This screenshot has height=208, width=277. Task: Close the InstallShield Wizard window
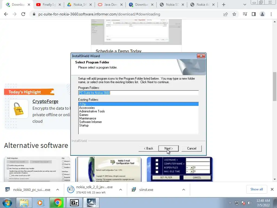(x=201, y=56)
